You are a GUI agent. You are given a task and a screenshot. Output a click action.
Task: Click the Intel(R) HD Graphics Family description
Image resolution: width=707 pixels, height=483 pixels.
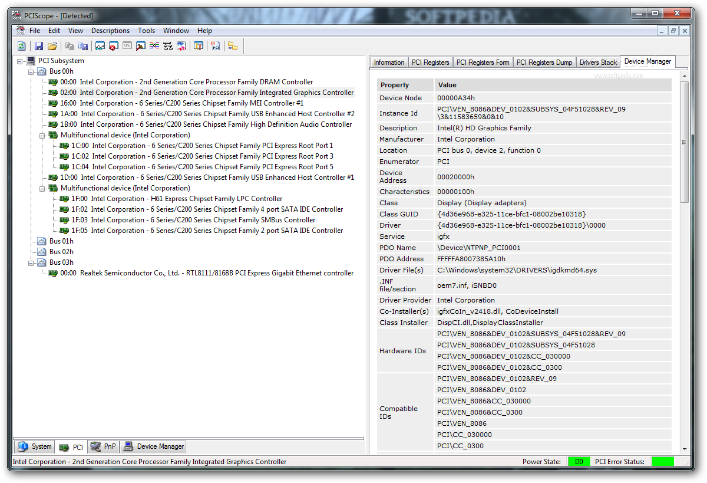[484, 128]
